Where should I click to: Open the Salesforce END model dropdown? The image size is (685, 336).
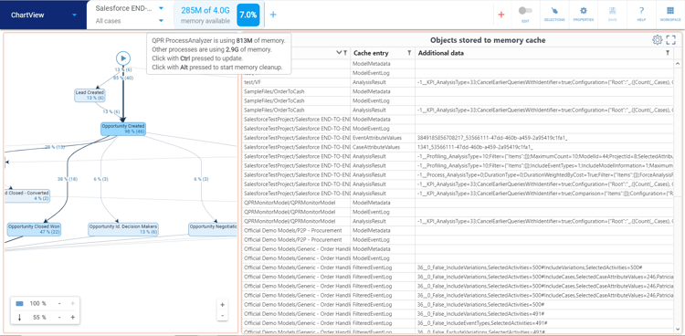click(x=161, y=8)
